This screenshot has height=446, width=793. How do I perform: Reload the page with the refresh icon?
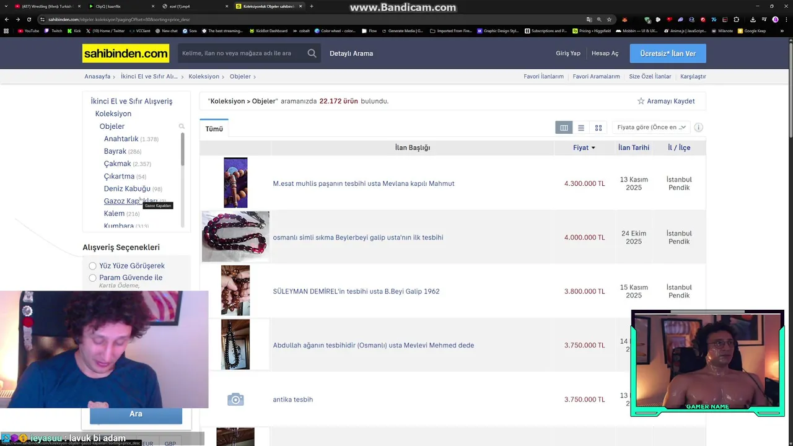pyautogui.click(x=29, y=19)
